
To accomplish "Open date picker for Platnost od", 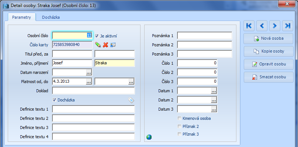I will [89, 82].
